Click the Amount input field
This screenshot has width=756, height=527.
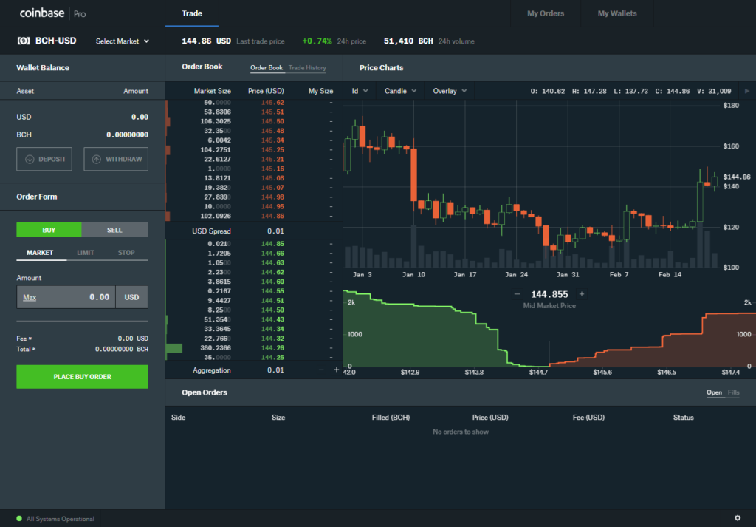[x=66, y=297]
